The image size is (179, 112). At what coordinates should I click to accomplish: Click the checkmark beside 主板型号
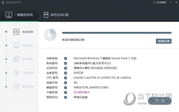(66, 73)
